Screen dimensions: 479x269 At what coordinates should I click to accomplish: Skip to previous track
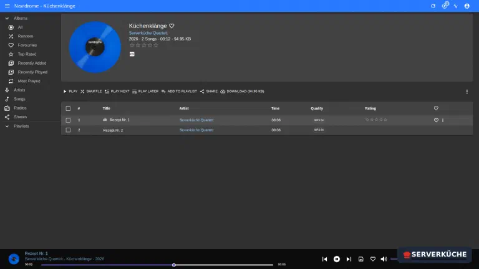324,259
